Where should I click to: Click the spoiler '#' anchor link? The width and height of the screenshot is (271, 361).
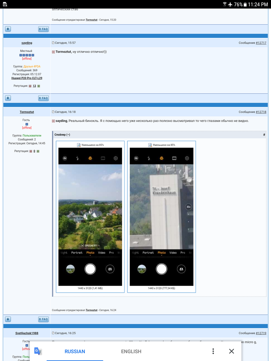pyautogui.click(x=264, y=135)
